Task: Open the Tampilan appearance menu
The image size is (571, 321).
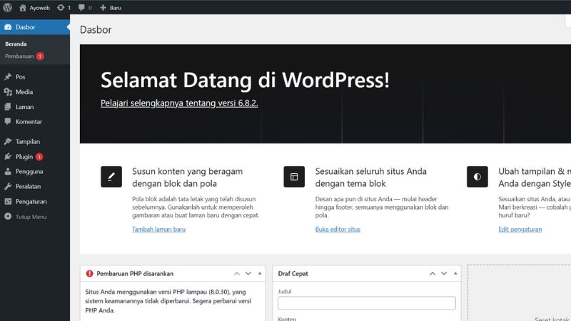Action: 27,141
